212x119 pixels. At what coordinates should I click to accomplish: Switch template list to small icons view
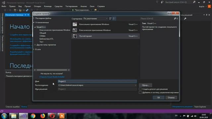(x=110, y=19)
